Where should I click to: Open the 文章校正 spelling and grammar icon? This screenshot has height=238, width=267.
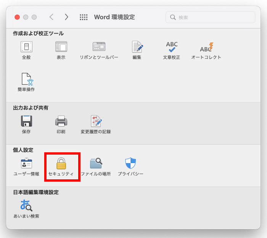pos(172,47)
